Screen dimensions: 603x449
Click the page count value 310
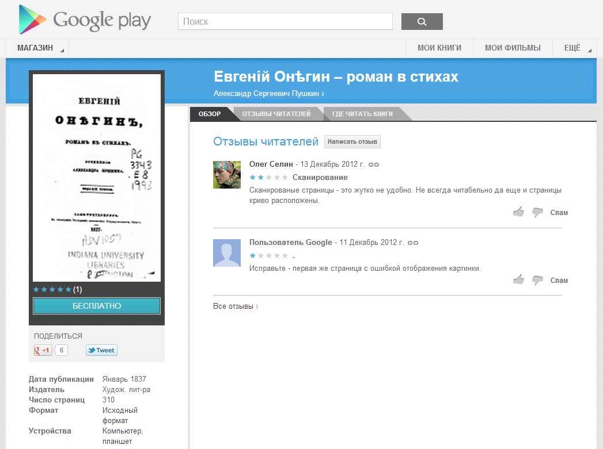click(108, 400)
